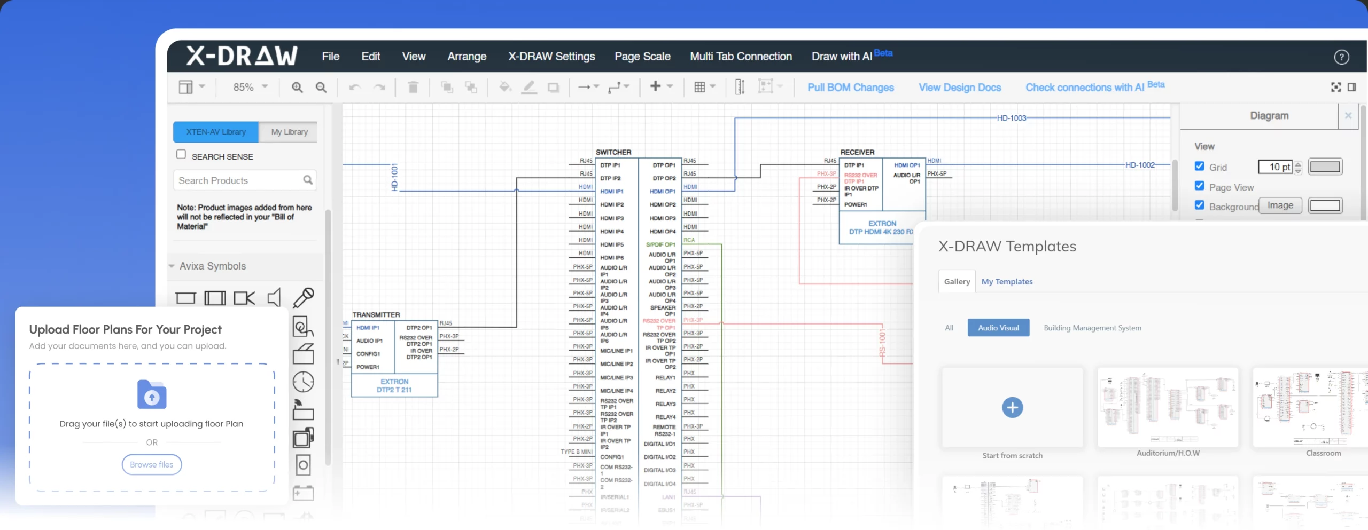Collapse the Avixa Symbols section
The width and height of the screenshot is (1368, 530).
[x=172, y=266]
